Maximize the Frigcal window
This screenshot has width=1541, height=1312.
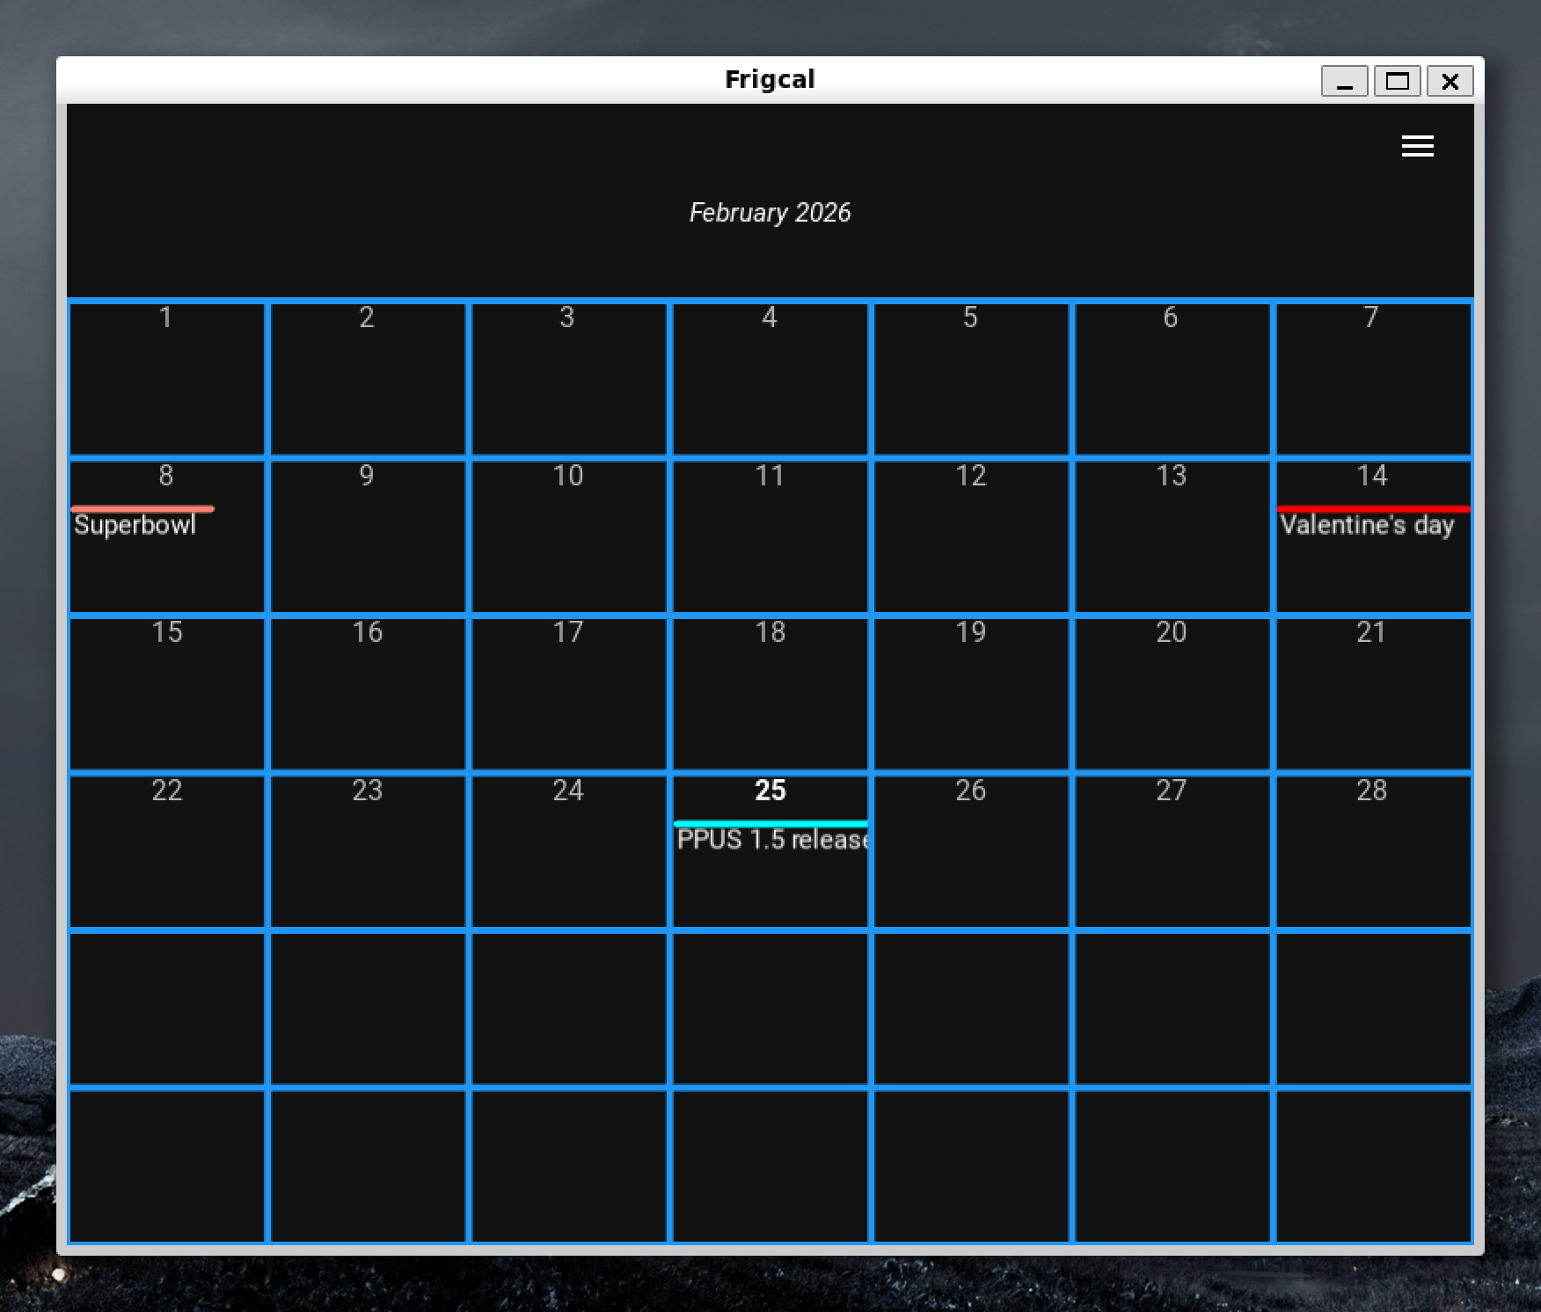[x=1397, y=82]
